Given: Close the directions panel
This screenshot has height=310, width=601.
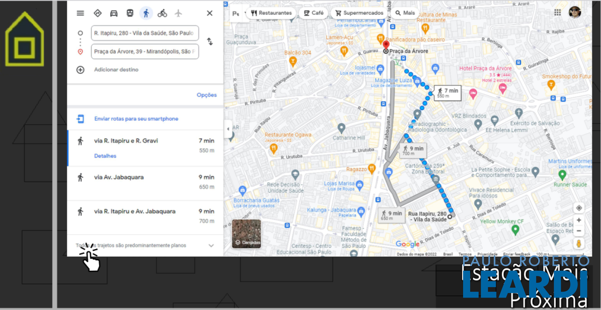Looking at the screenshot, I should 210,13.
